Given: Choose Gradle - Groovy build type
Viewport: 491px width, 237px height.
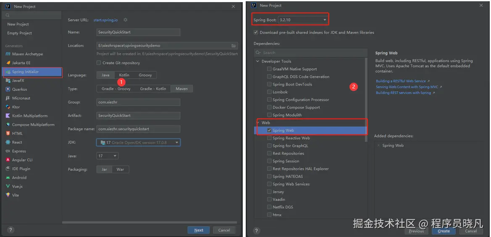Looking at the screenshot, I should [116, 89].
